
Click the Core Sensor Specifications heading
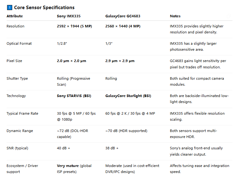coord(44,8)
